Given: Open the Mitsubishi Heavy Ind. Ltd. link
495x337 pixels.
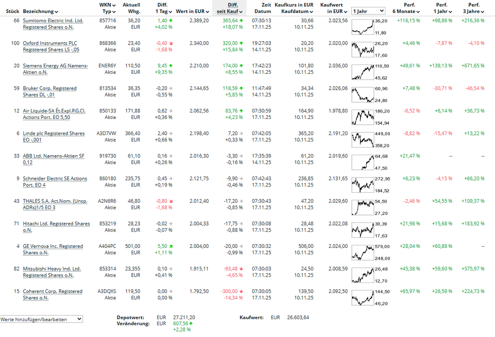Looking at the screenshot, I should [52, 269].
